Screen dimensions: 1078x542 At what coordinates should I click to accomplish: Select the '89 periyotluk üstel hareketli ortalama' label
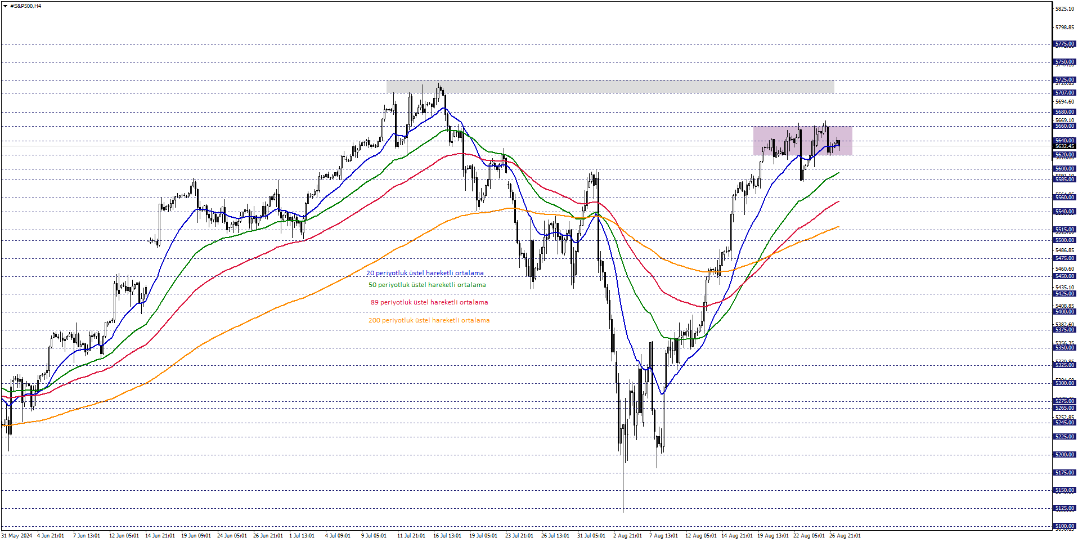[x=429, y=302]
